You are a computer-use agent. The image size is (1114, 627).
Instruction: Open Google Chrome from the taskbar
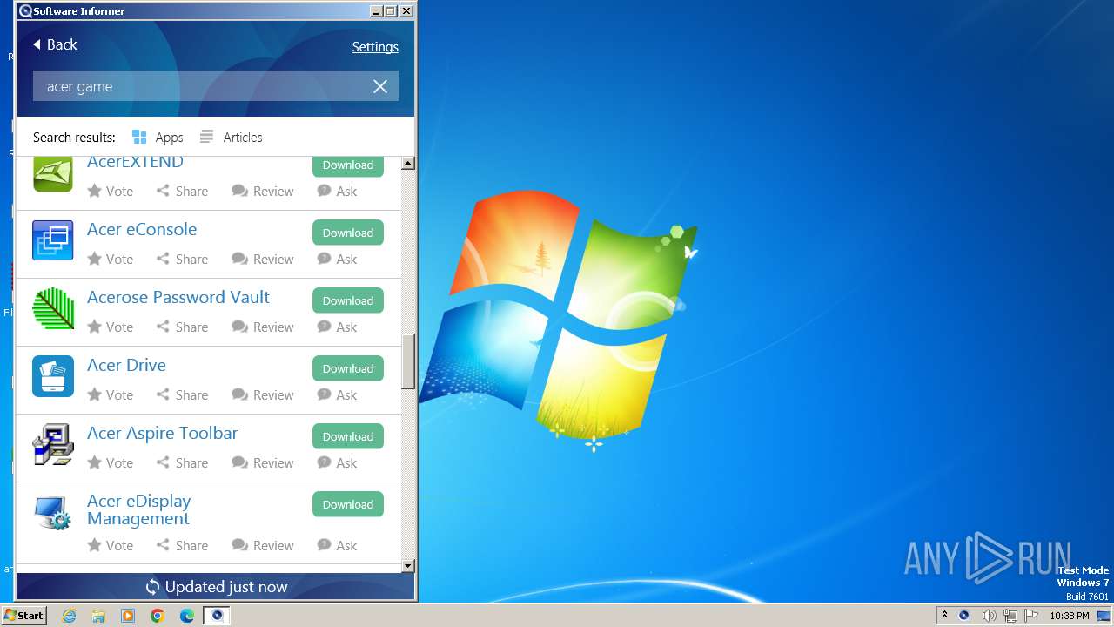[158, 616]
